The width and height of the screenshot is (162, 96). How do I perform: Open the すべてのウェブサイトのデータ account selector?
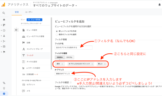(55, 6)
